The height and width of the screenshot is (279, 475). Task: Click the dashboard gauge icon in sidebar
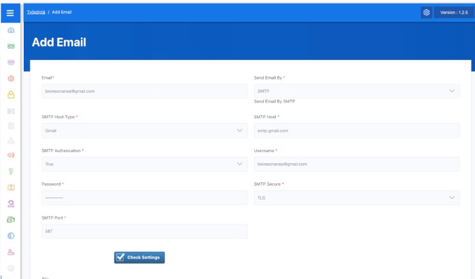(11, 30)
